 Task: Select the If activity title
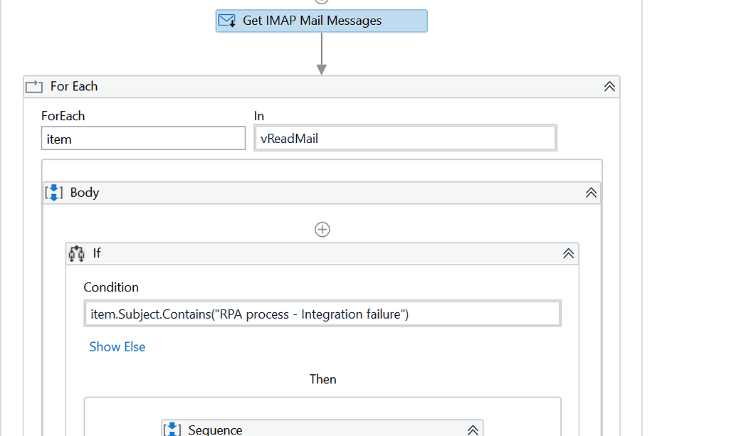[x=97, y=253]
